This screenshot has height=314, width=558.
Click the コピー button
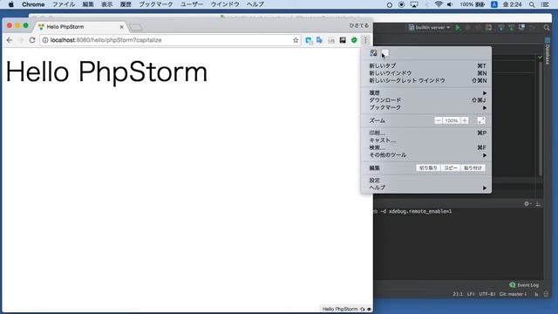(x=451, y=167)
